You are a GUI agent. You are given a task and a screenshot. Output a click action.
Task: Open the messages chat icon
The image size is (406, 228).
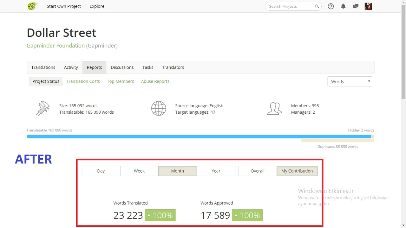click(356, 6)
